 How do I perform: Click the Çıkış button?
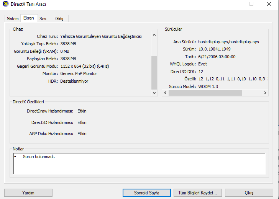click(x=249, y=193)
